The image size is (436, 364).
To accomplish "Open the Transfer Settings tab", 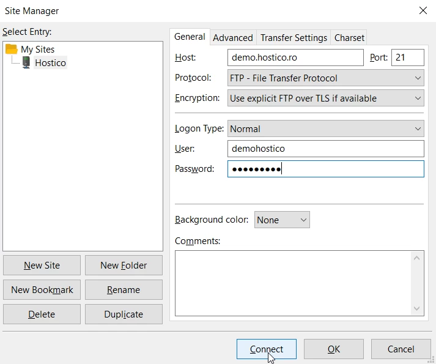I will (294, 38).
